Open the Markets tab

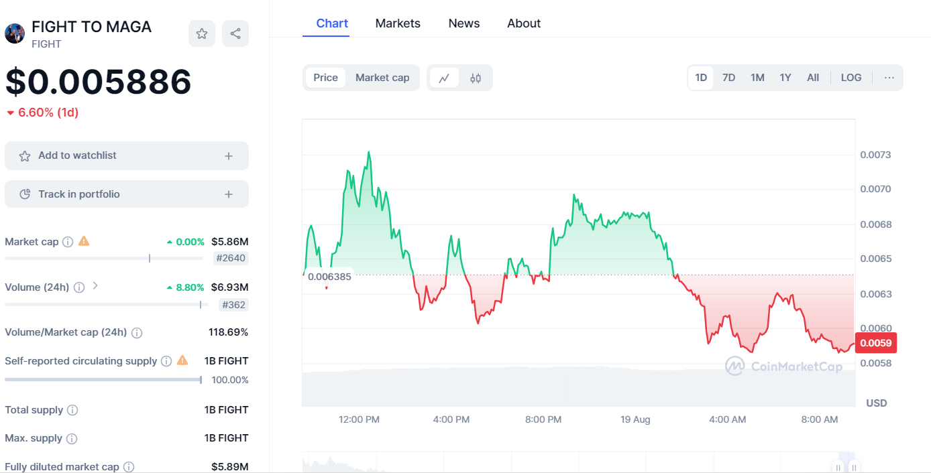(398, 23)
